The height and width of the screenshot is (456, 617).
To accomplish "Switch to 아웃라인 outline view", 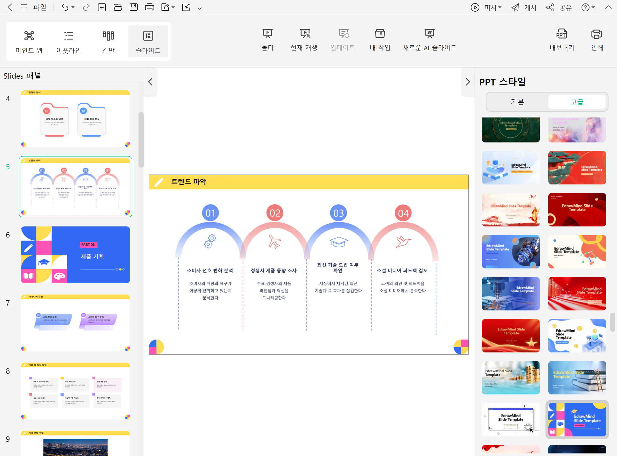I will [69, 41].
